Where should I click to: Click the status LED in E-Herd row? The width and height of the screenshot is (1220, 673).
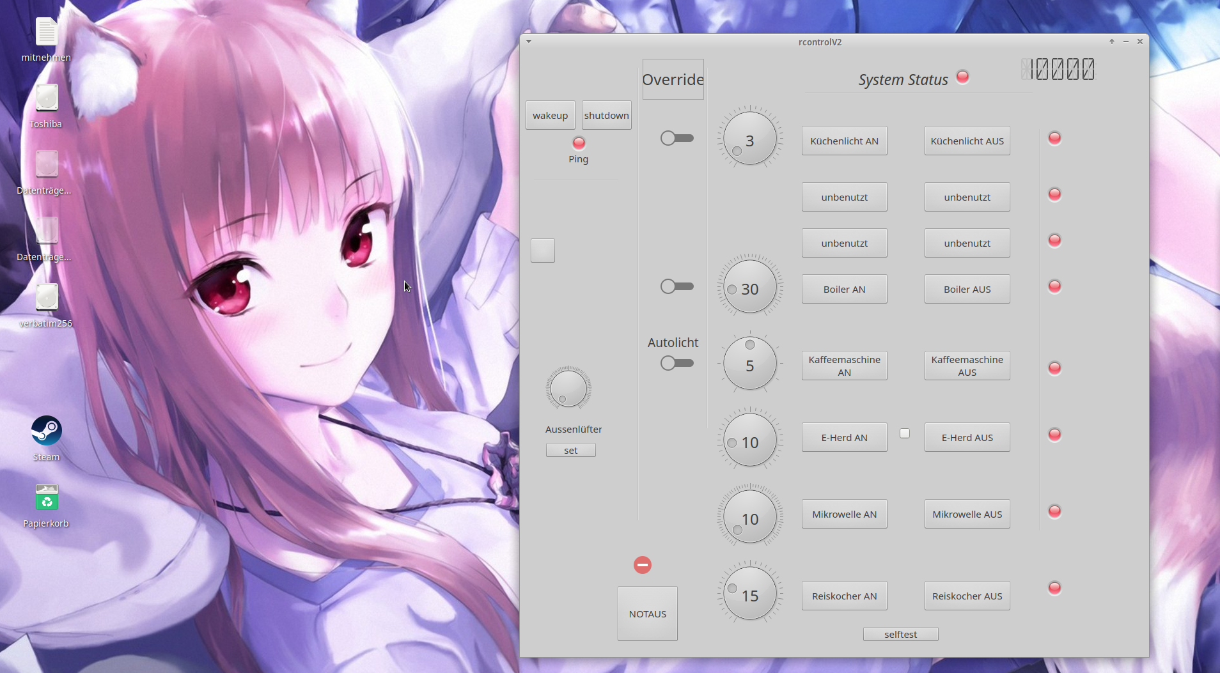[x=1054, y=435]
